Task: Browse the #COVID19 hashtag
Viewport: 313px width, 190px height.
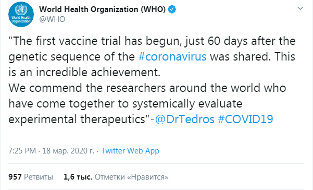Action: (245, 119)
